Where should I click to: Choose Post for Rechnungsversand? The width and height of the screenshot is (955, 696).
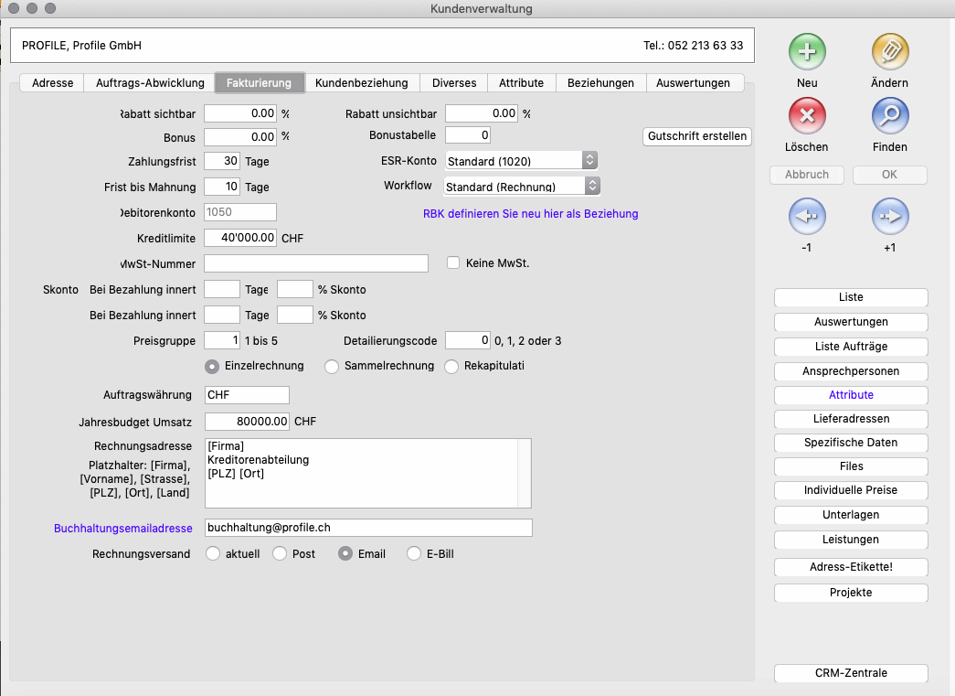(281, 553)
